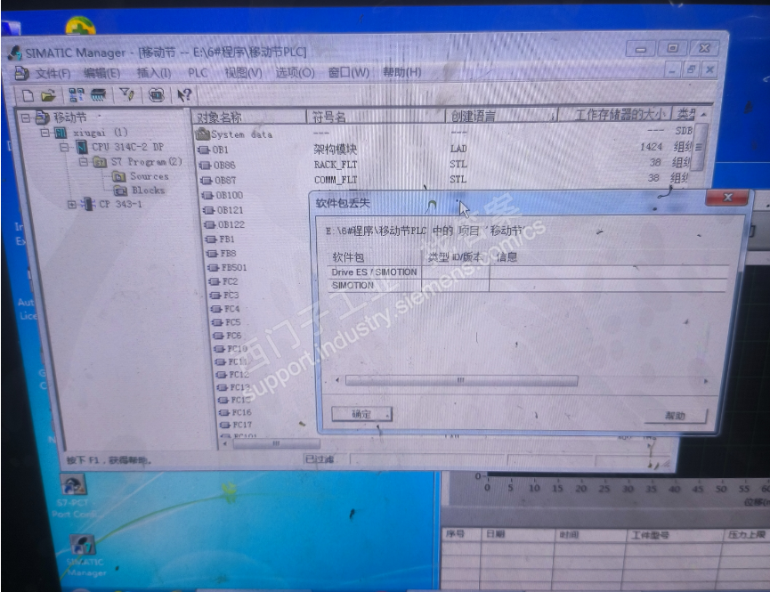Select the OB122 block icon
Screen dimensions: 770x592
(x=211, y=225)
